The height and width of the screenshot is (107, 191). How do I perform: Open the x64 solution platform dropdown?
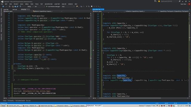[x=40, y=7]
